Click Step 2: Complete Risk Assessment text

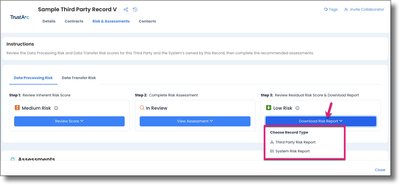pos(167,95)
